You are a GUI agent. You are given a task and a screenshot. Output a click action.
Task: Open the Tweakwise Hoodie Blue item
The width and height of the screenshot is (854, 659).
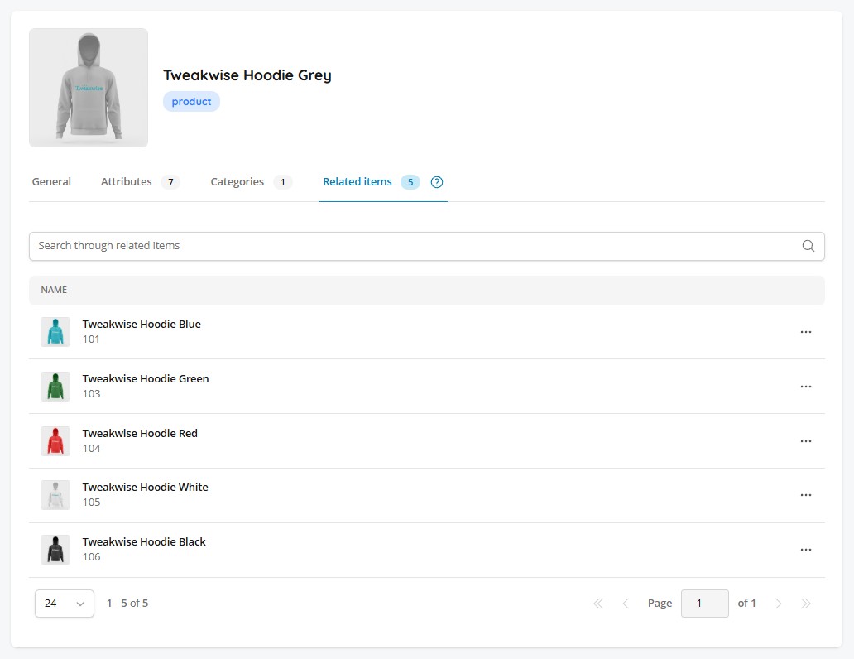tap(142, 325)
